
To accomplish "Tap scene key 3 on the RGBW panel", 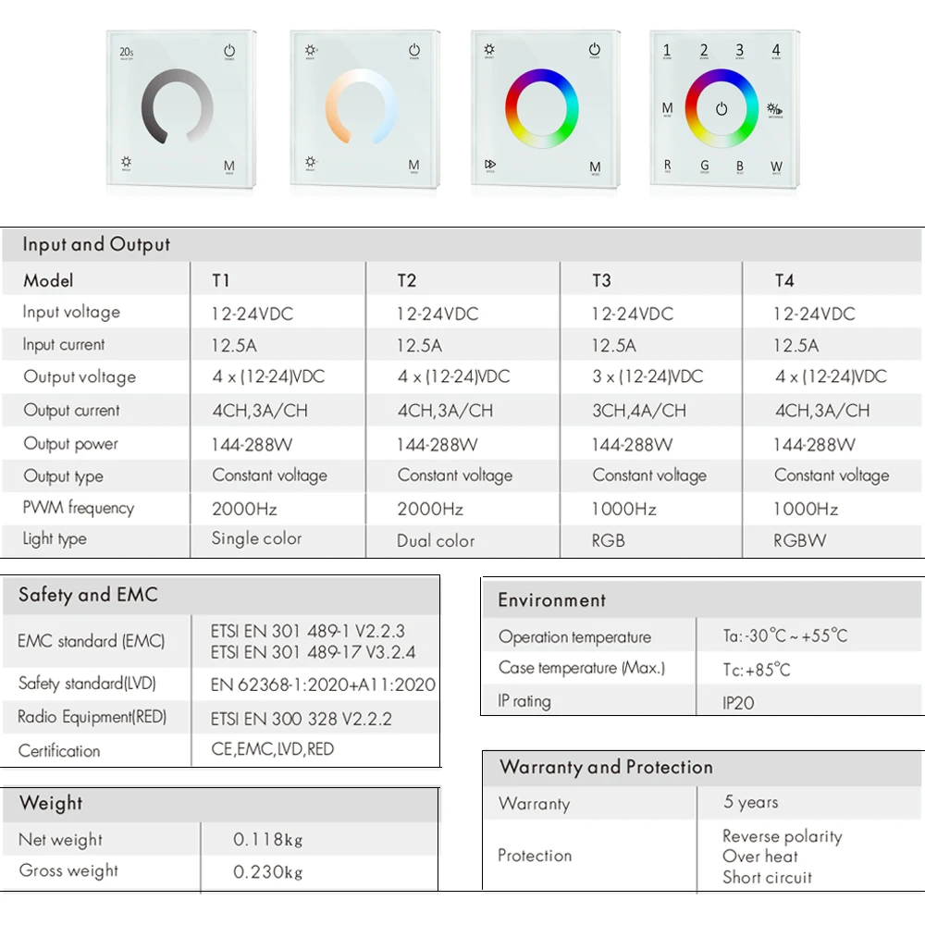I will pyautogui.click(x=740, y=51).
